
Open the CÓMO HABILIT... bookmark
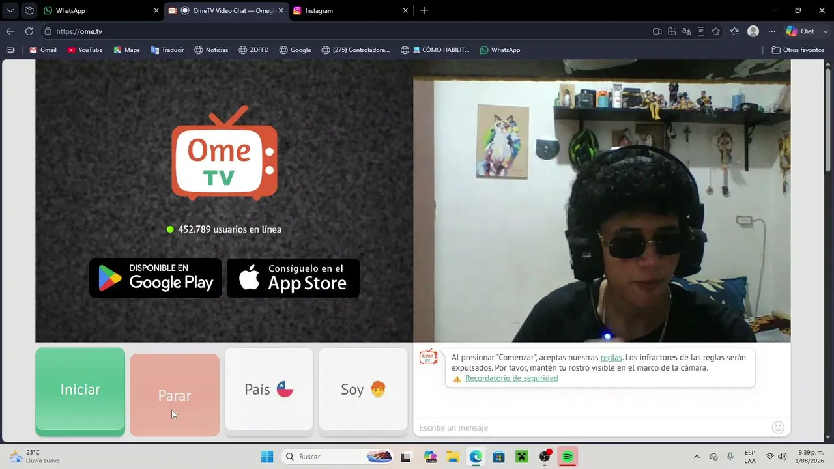click(x=435, y=50)
